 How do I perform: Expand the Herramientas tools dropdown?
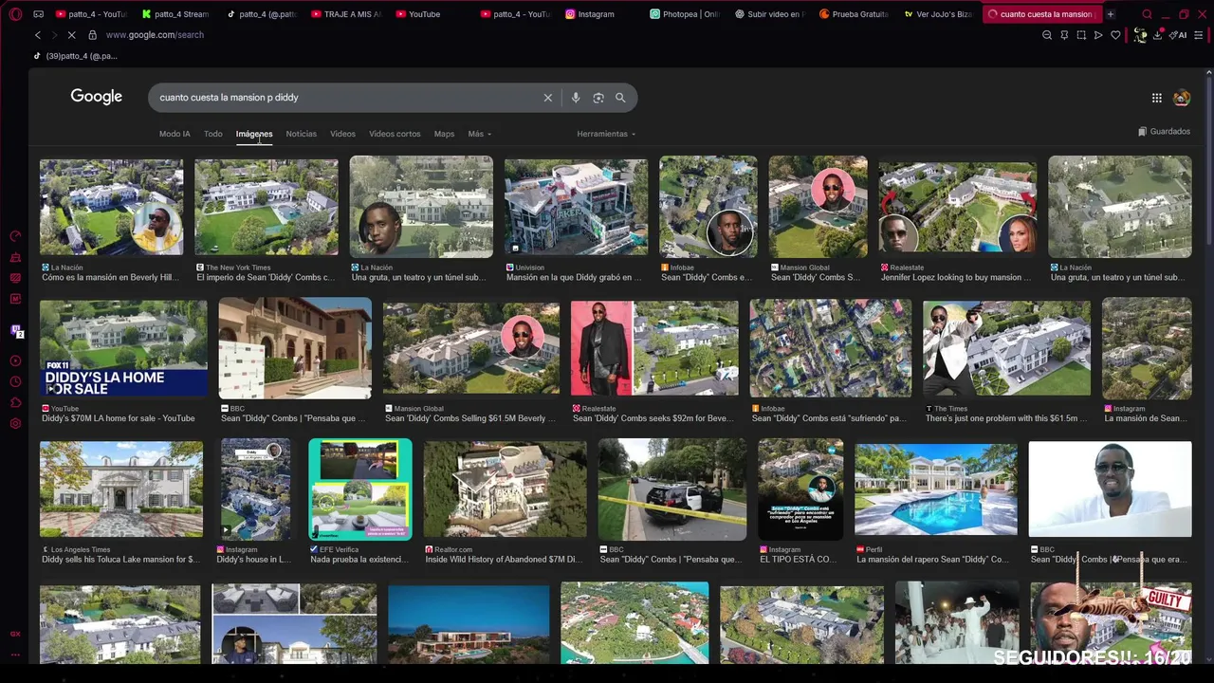coord(606,134)
